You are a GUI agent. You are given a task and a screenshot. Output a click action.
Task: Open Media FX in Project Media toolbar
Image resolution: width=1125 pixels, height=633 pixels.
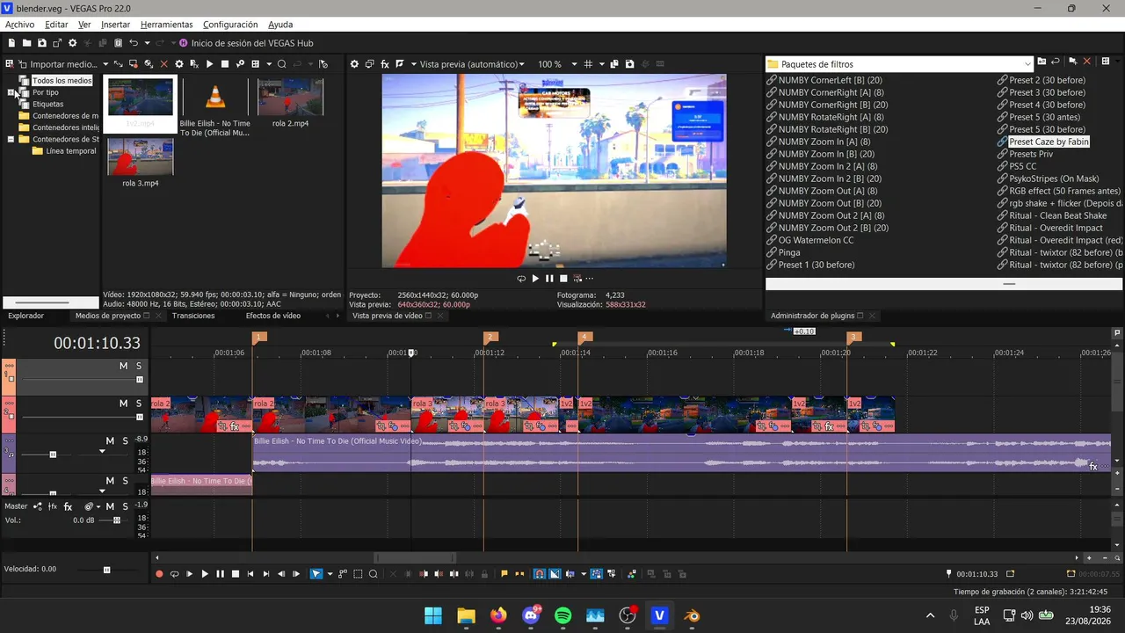(194, 64)
